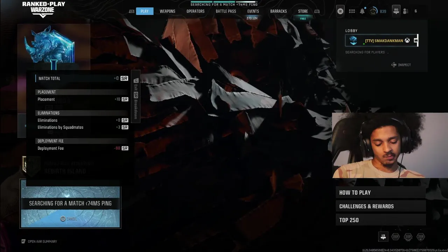The width and height of the screenshot is (448, 252).
Task: Click the SR badge on the Placement row
Action: 125,99
